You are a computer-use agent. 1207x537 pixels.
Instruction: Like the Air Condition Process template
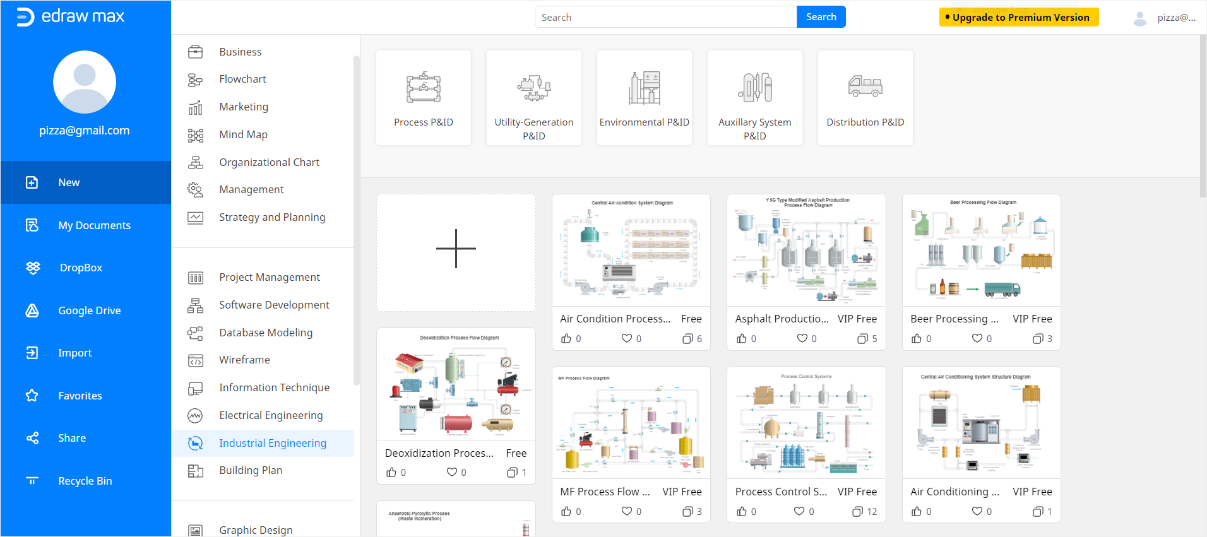pyautogui.click(x=566, y=339)
